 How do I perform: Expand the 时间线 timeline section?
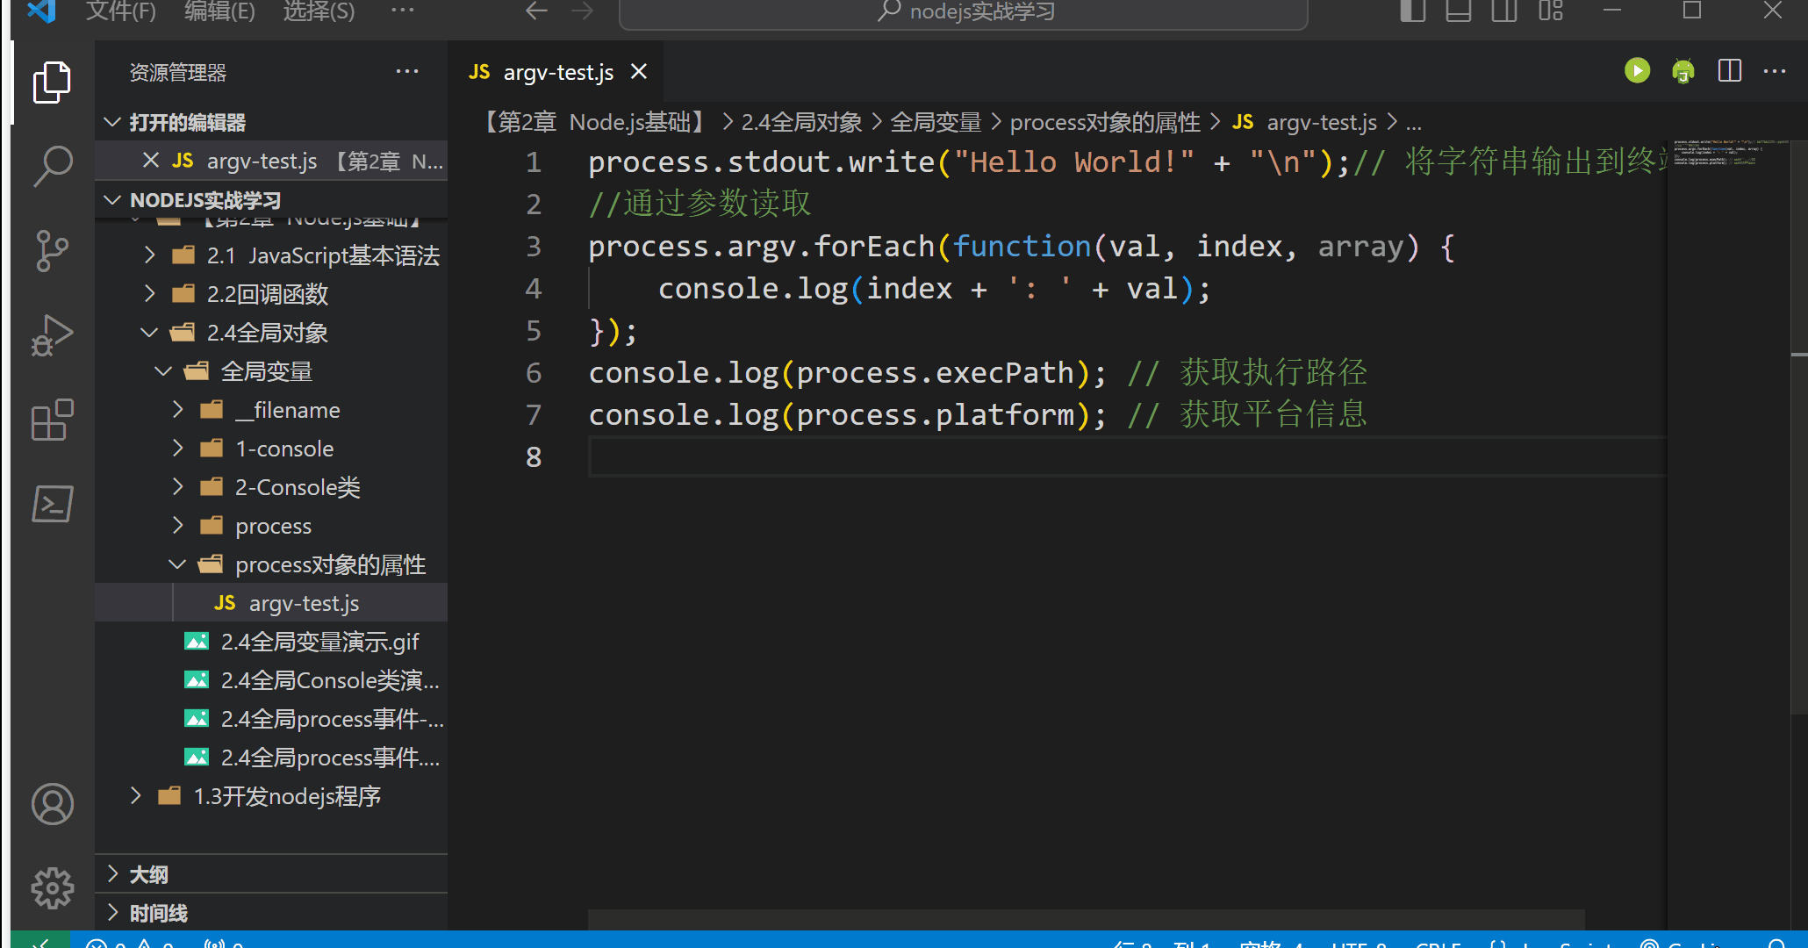(x=271, y=913)
